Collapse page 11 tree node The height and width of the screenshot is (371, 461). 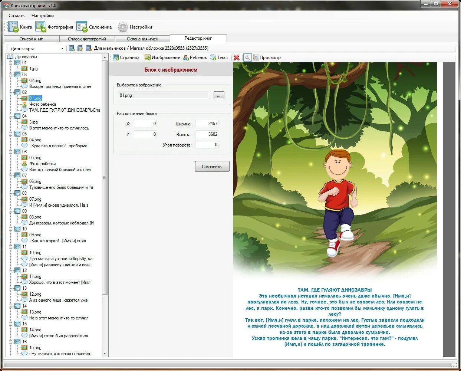[x=11, y=247]
